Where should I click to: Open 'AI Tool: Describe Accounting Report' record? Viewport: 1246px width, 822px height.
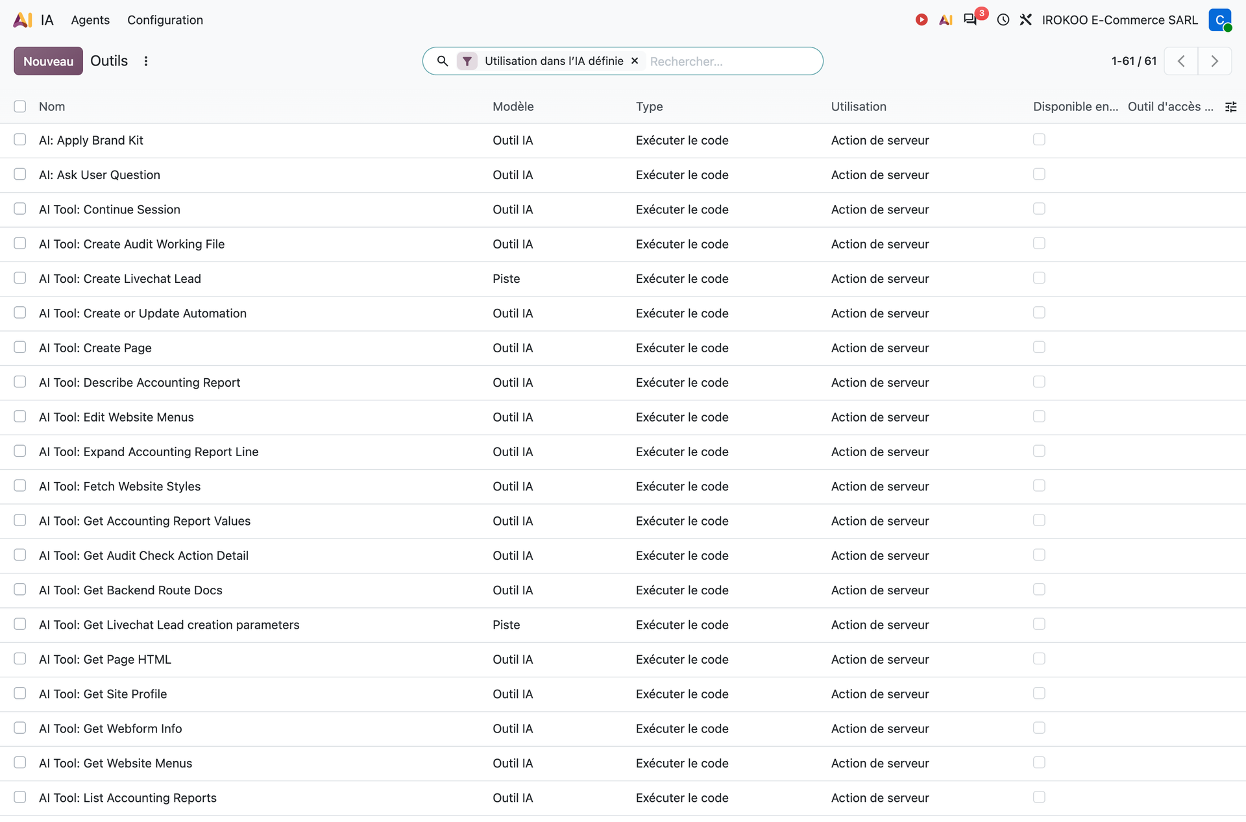click(x=140, y=382)
